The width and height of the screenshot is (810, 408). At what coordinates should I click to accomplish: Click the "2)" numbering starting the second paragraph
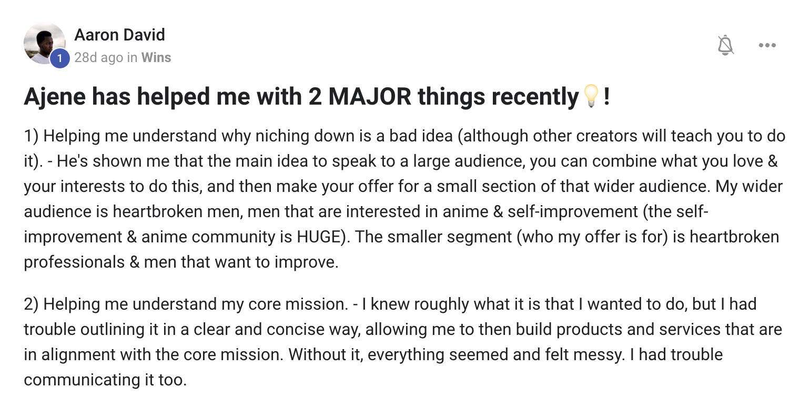tap(31, 304)
